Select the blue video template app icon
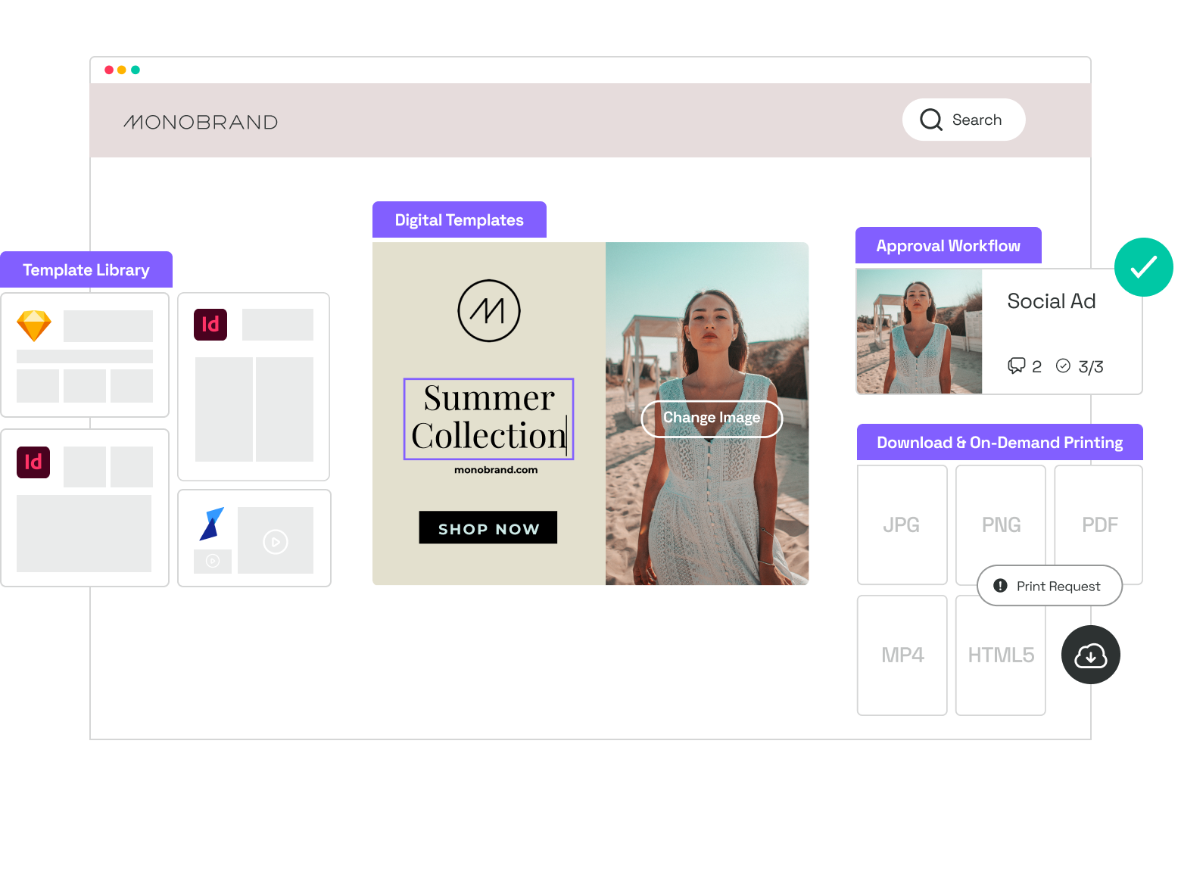 click(x=212, y=524)
